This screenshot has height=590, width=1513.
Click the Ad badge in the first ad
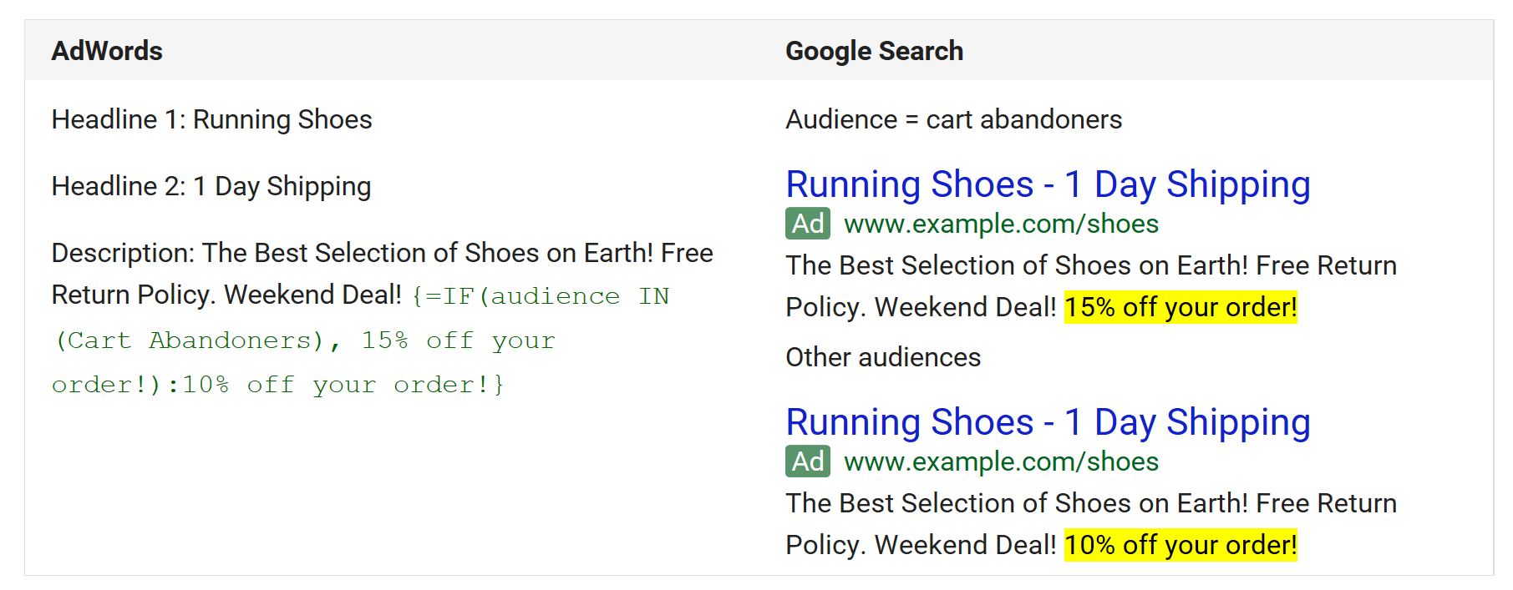pos(808,224)
